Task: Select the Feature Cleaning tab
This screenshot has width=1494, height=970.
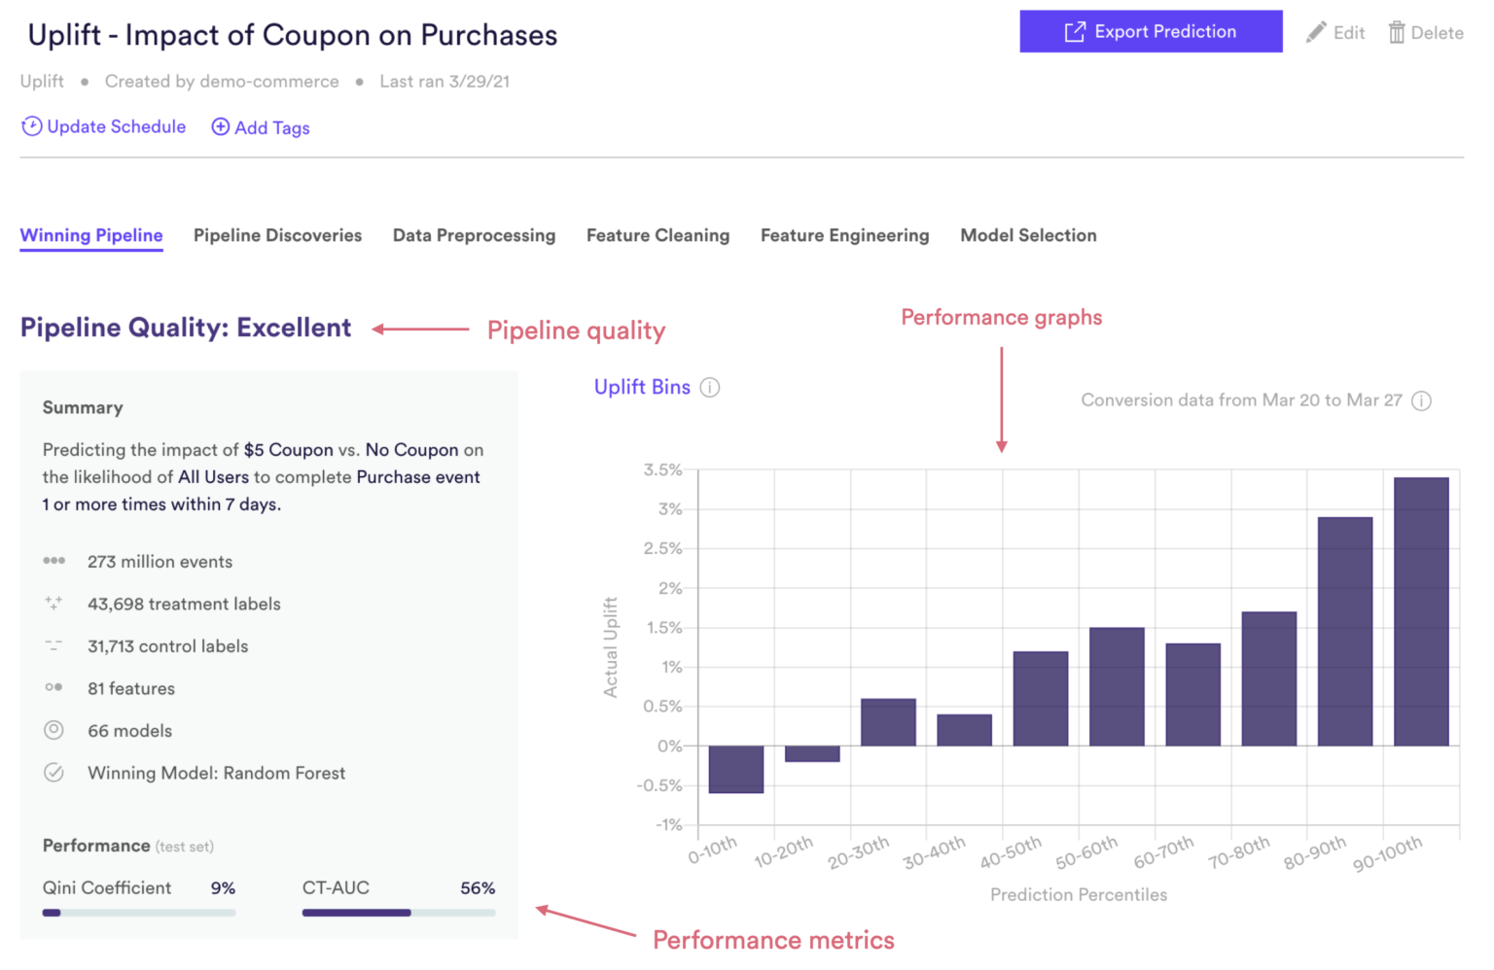Action: pos(658,235)
